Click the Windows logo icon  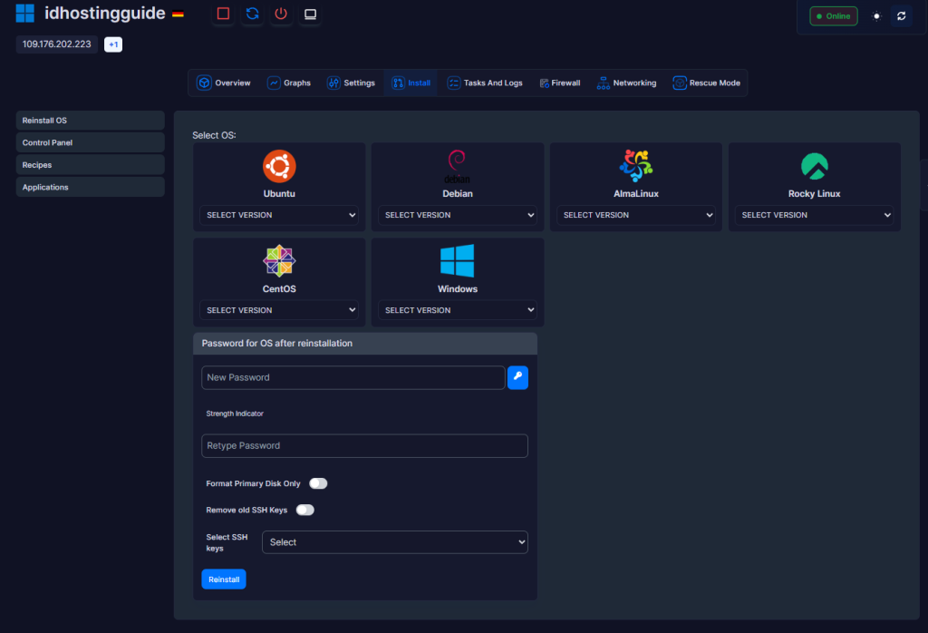point(458,260)
